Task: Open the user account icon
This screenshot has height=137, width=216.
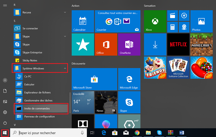Action: click(5, 80)
